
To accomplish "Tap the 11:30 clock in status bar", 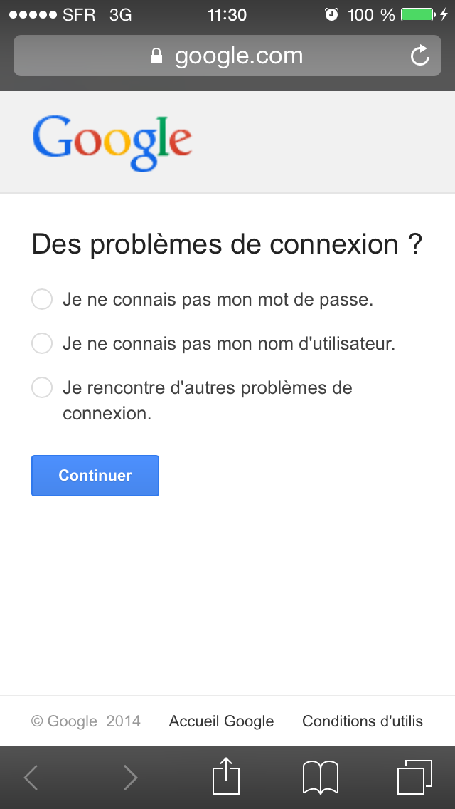I will coord(227,15).
